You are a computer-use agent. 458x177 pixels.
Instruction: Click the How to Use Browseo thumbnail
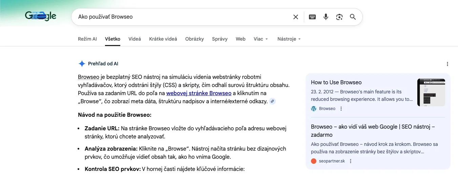431,92
